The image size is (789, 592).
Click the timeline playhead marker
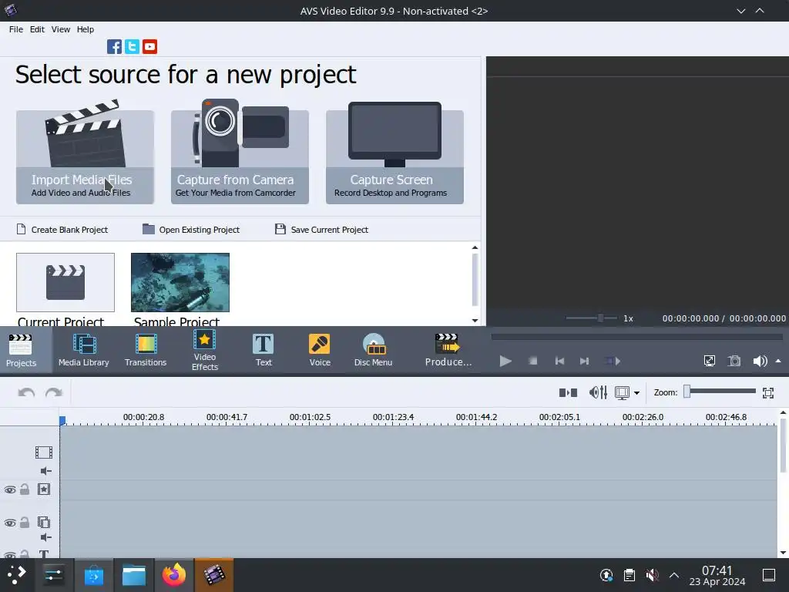coord(62,420)
